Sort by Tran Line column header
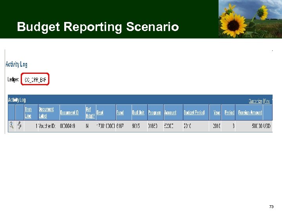282x212 pixels. pyautogui.click(x=28, y=113)
